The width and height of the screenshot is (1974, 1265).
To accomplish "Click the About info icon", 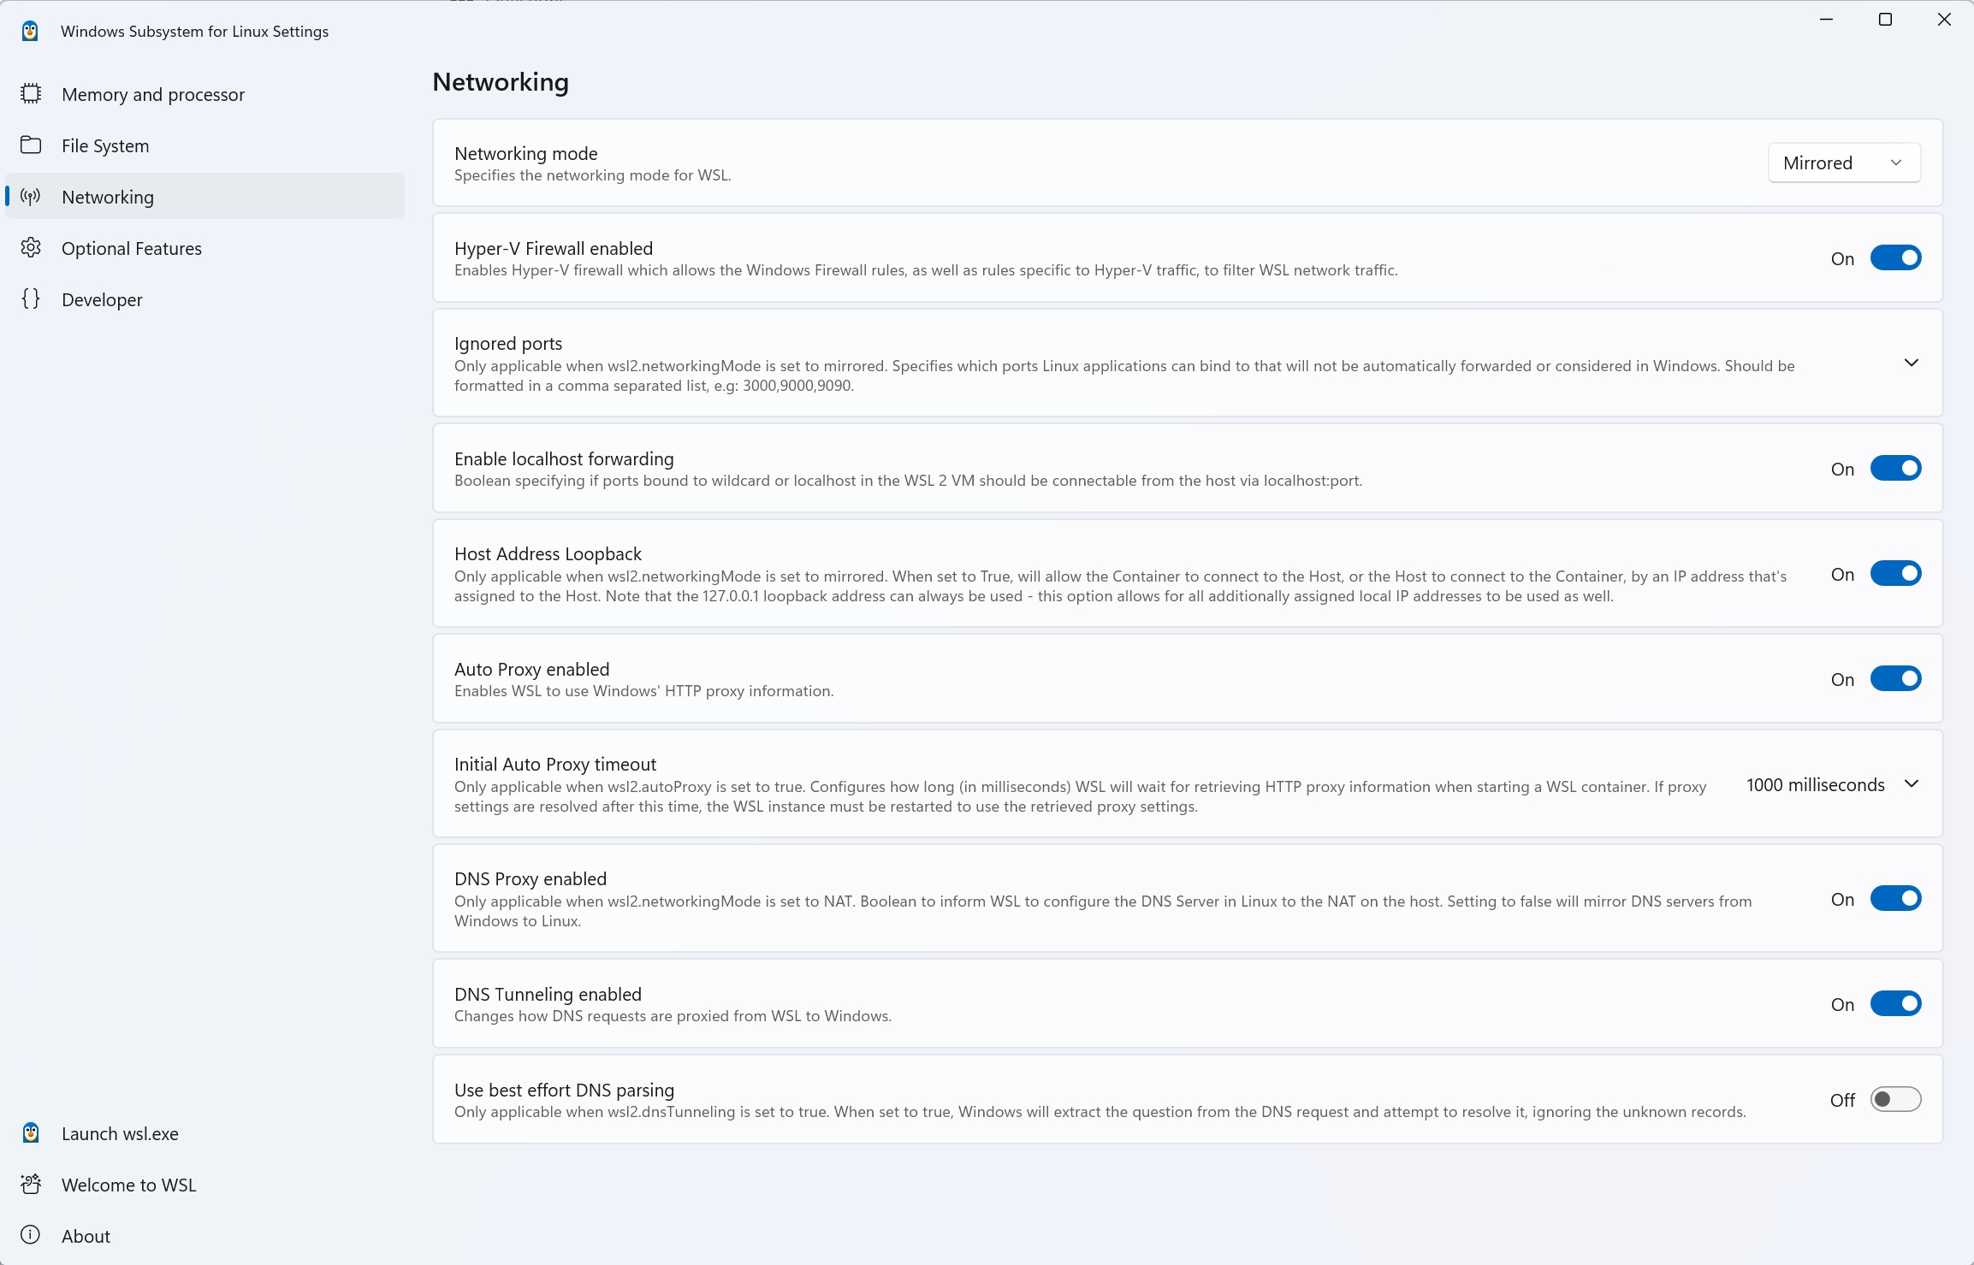I will click(x=31, y=1235).
